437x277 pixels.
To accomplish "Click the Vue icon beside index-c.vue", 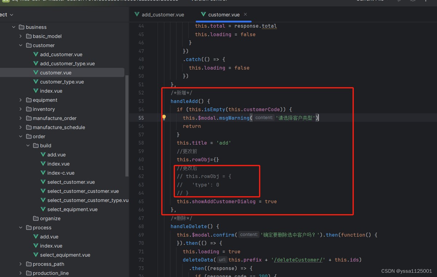I will point(43,173).
